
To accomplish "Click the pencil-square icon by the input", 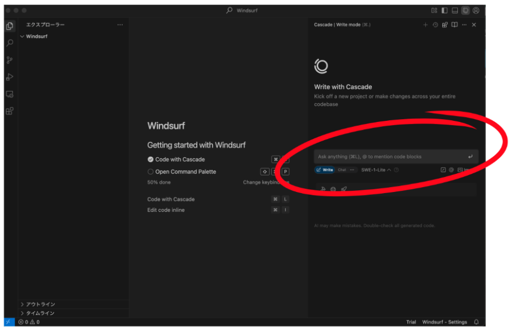I will pyautogui.click(x=443, y=170).
